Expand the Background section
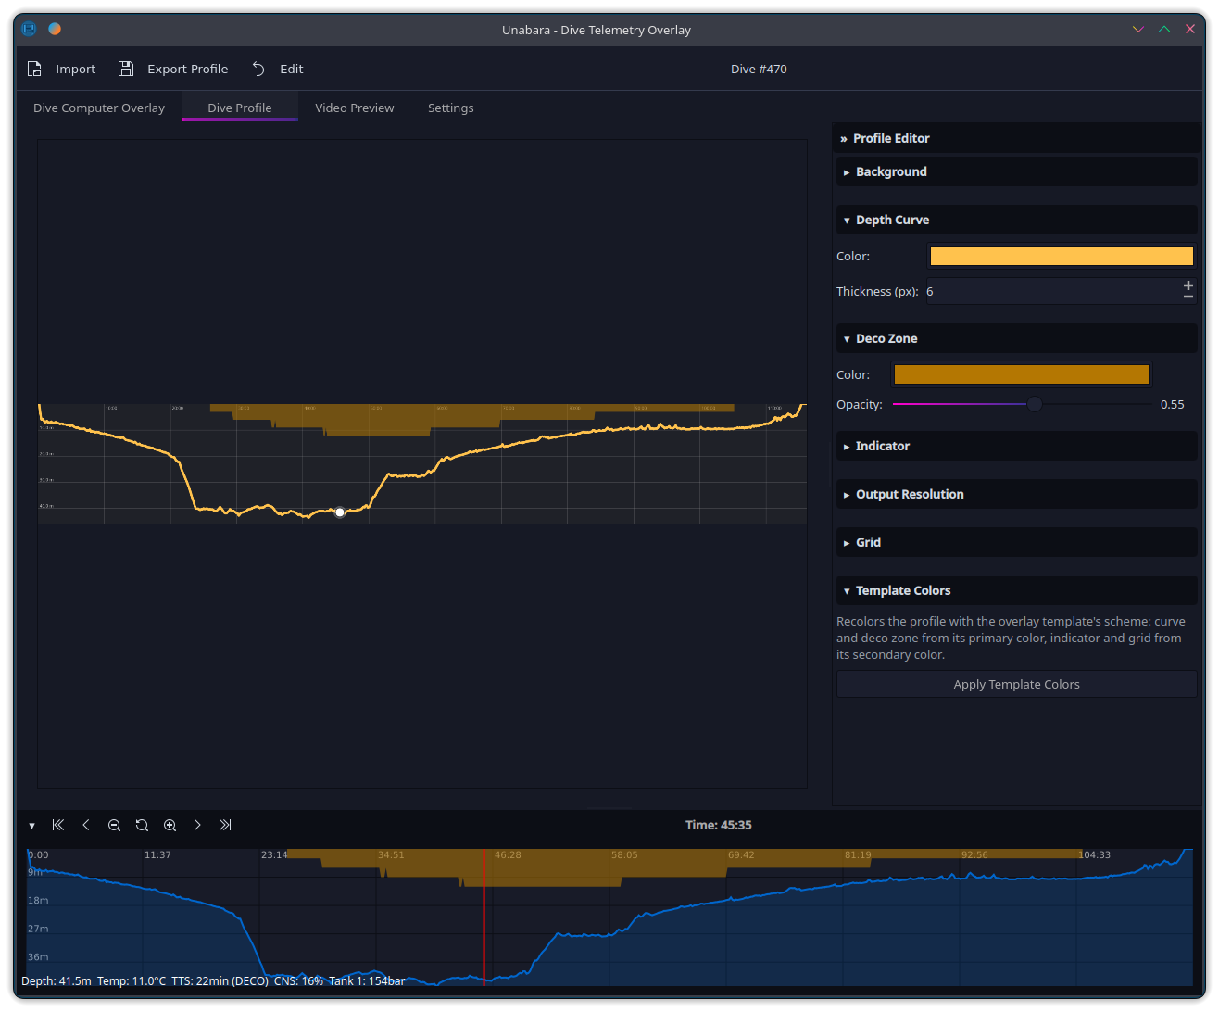This screenshot has width=1219, height=1012. point(1017,171)
